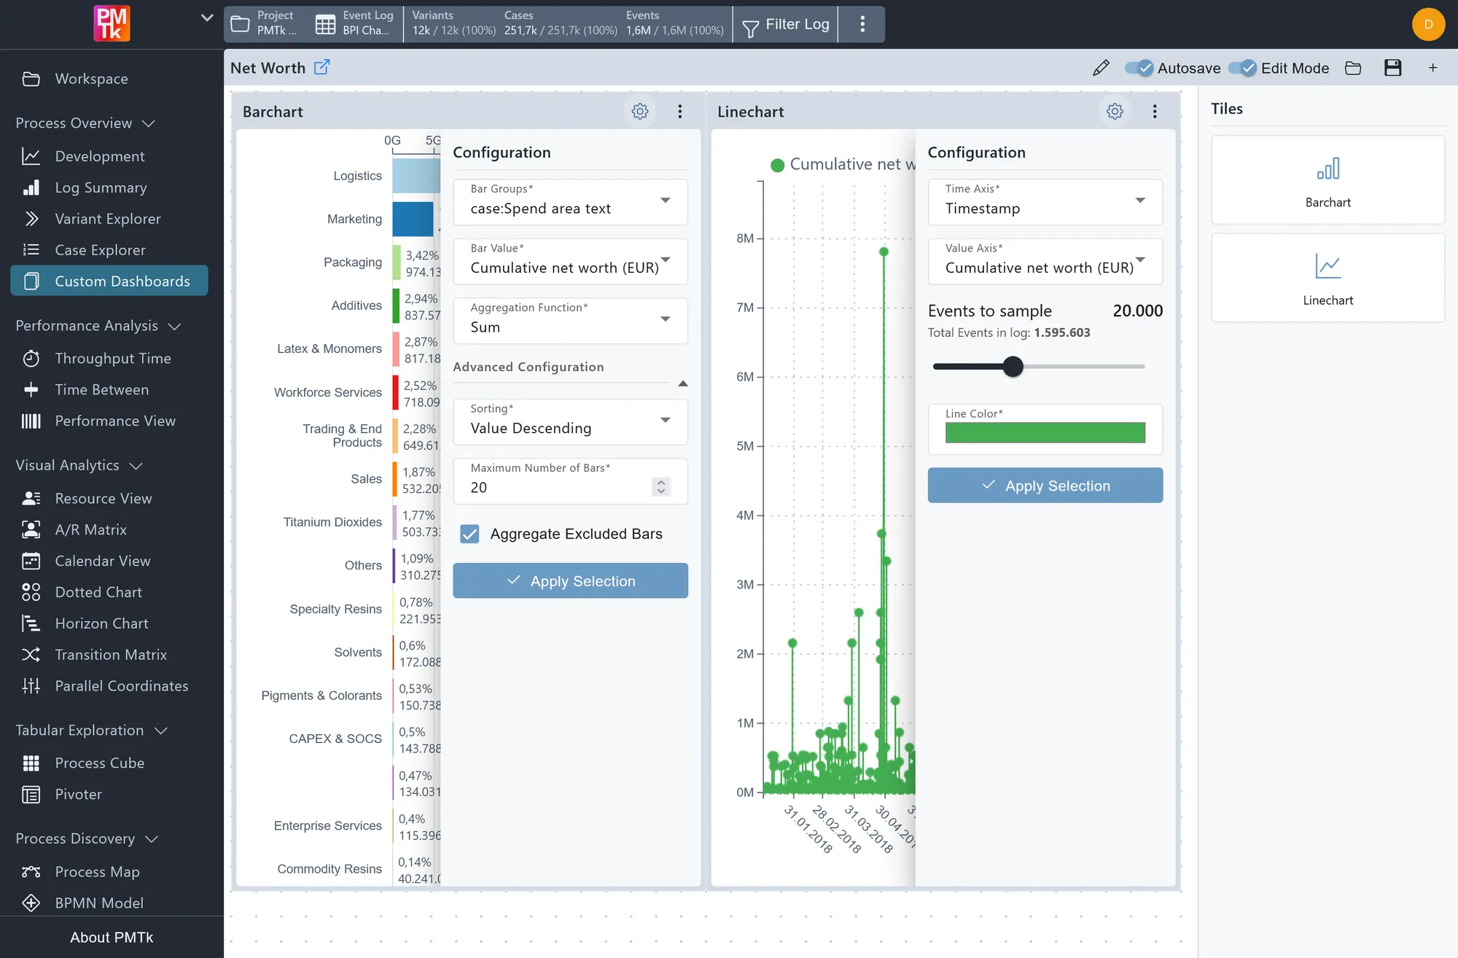Apply Selection in Linechart configuration
The width and height of the screenshot is (1458, 958).
tap(1045, 485)
